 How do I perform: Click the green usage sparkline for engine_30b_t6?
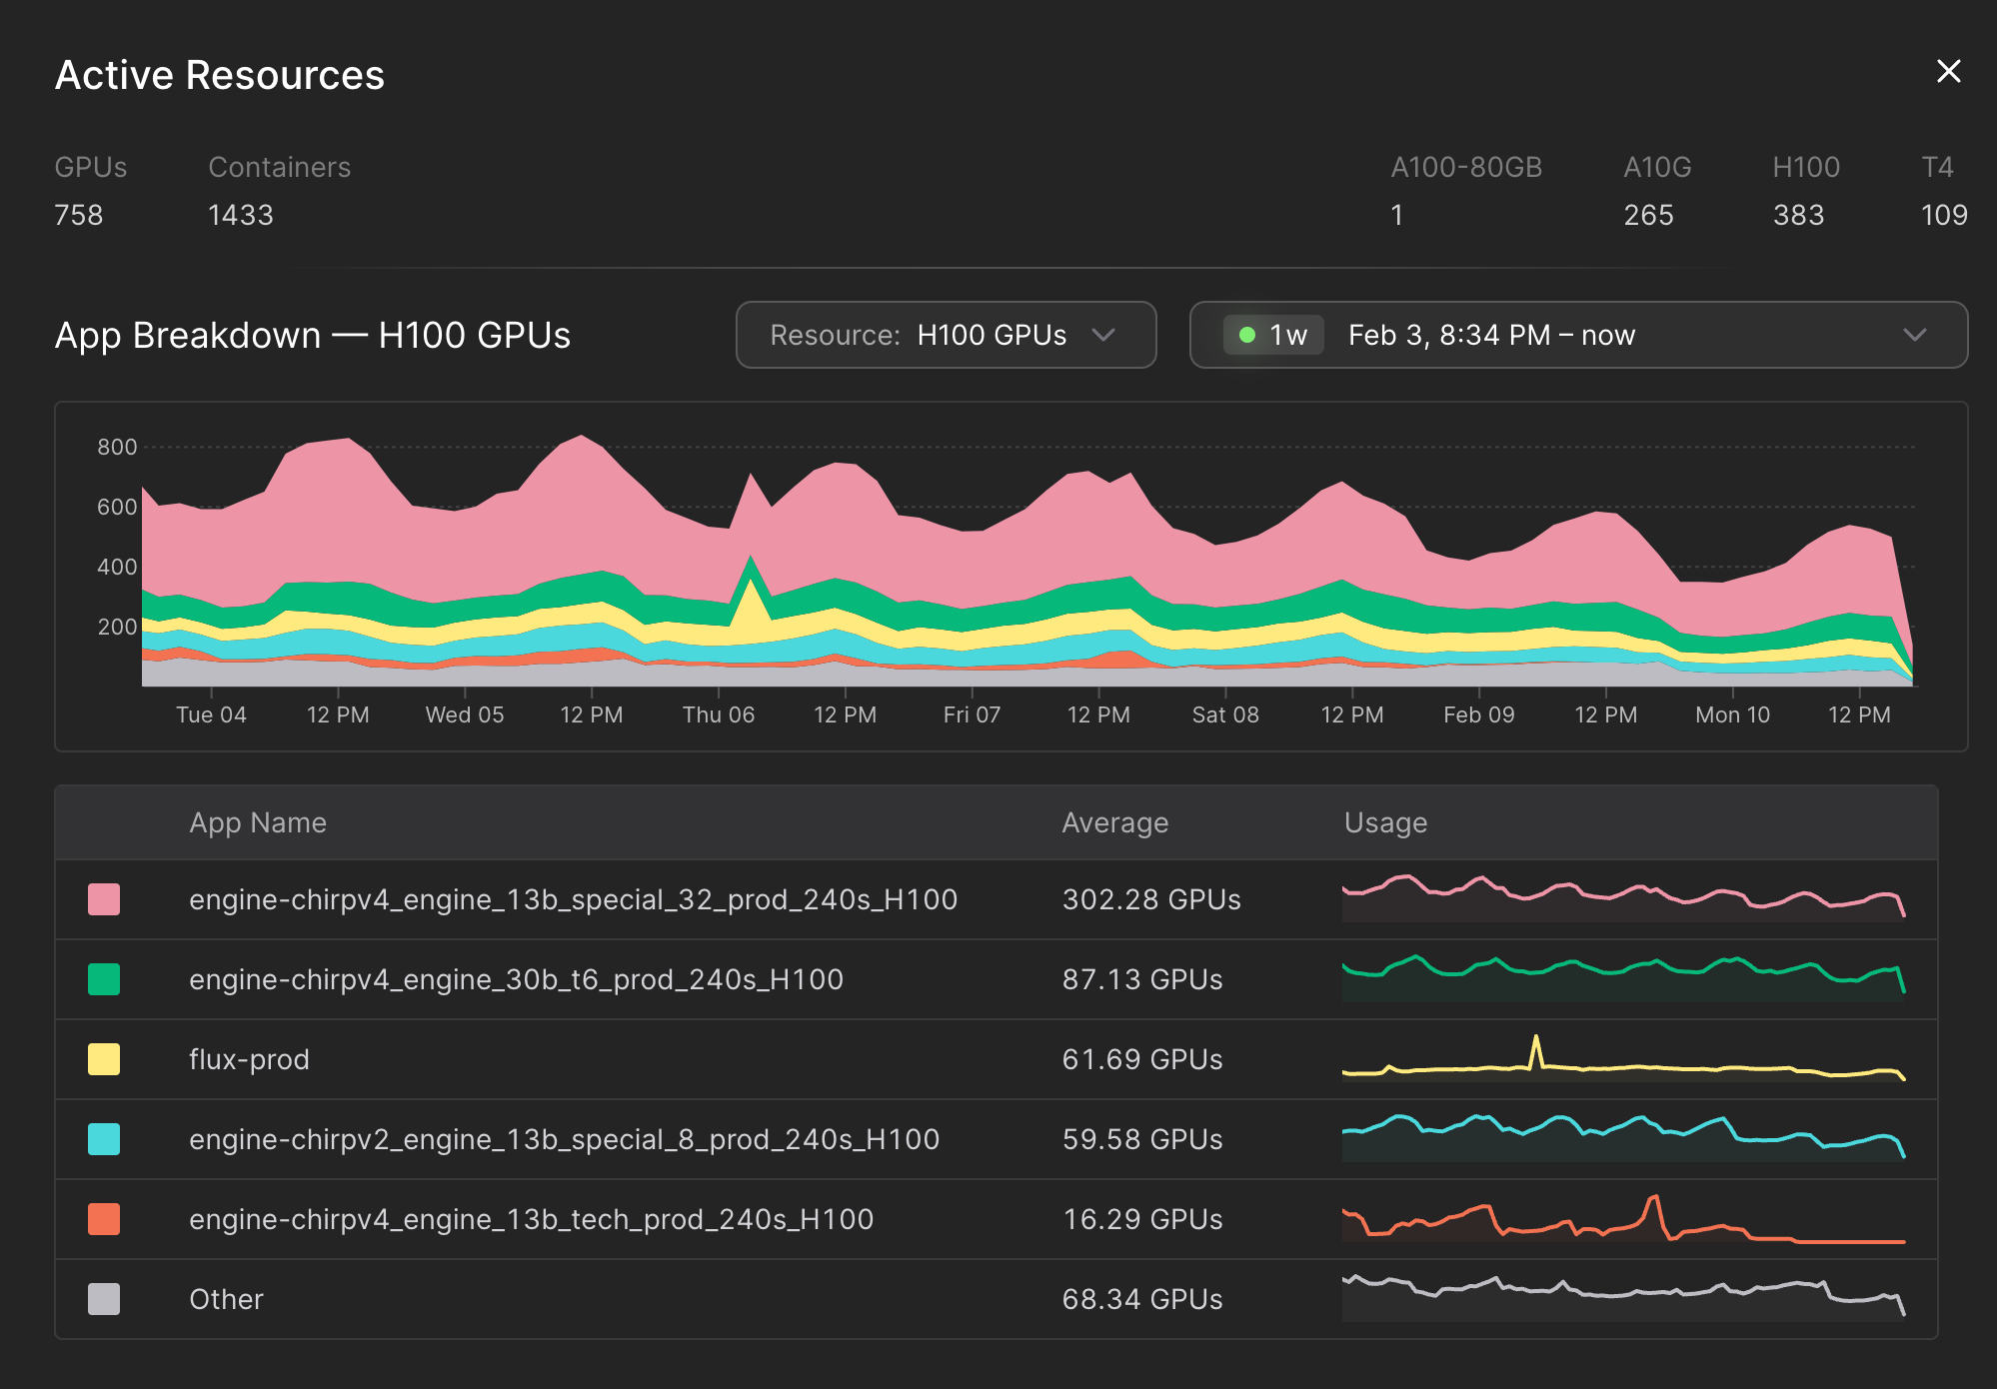click(x=1624, y=977)
